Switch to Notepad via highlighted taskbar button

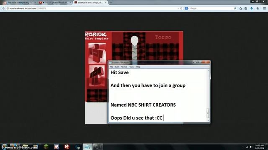88,147
